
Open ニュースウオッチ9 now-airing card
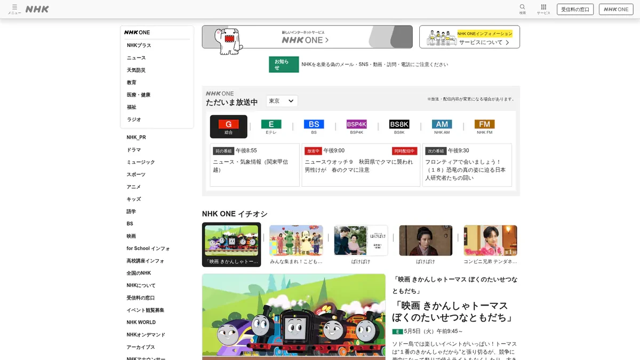pyautogui.click(x=361, y=165)
